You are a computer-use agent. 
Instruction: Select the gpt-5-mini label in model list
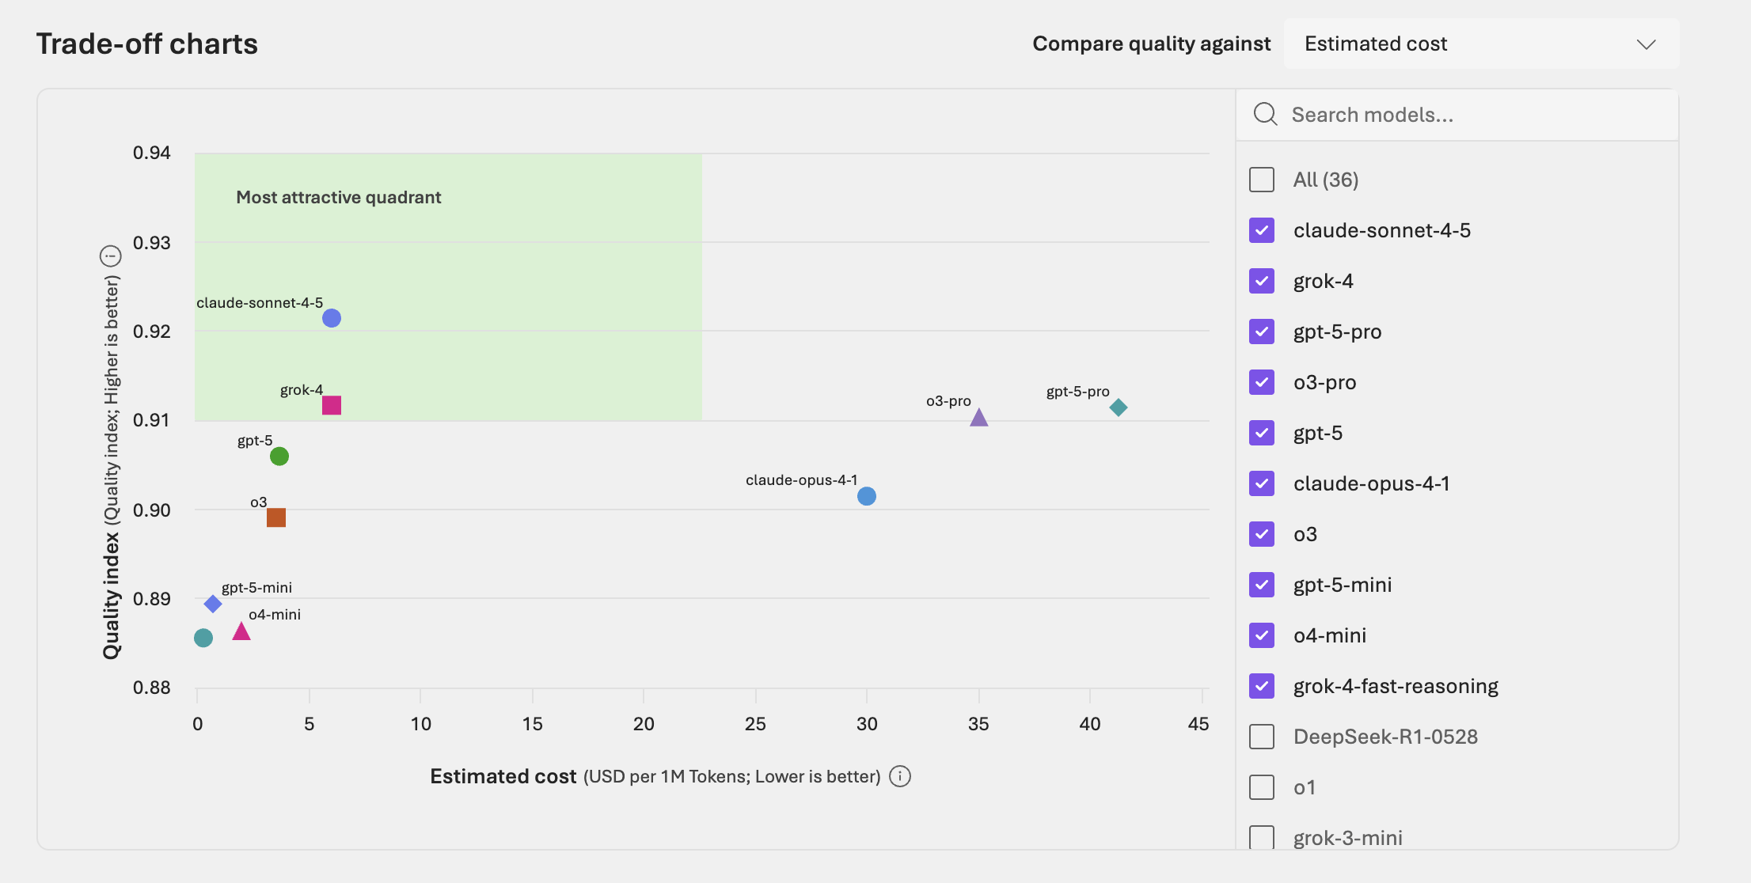1343,585
